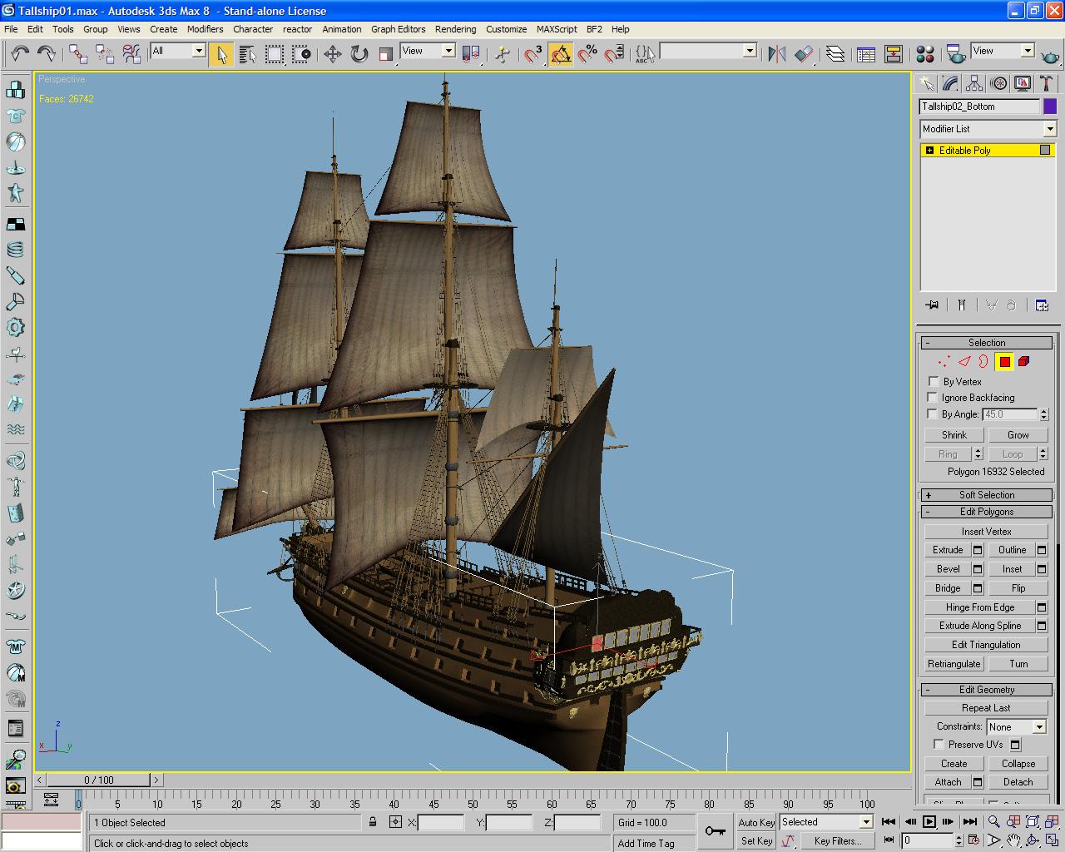1065x852 pixels.
Task: Toggle Key Mode button beside frame field
Action: pos(889,840)
